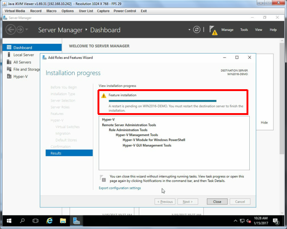Click the All Servers sidebar icon

[x=9, y=62]
